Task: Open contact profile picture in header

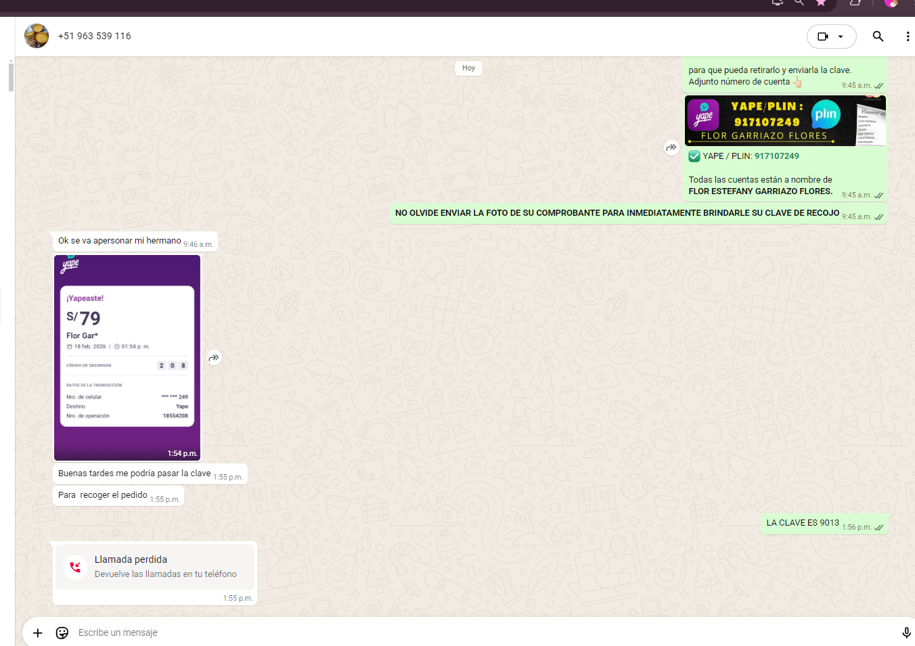Action: click(37, 36)
